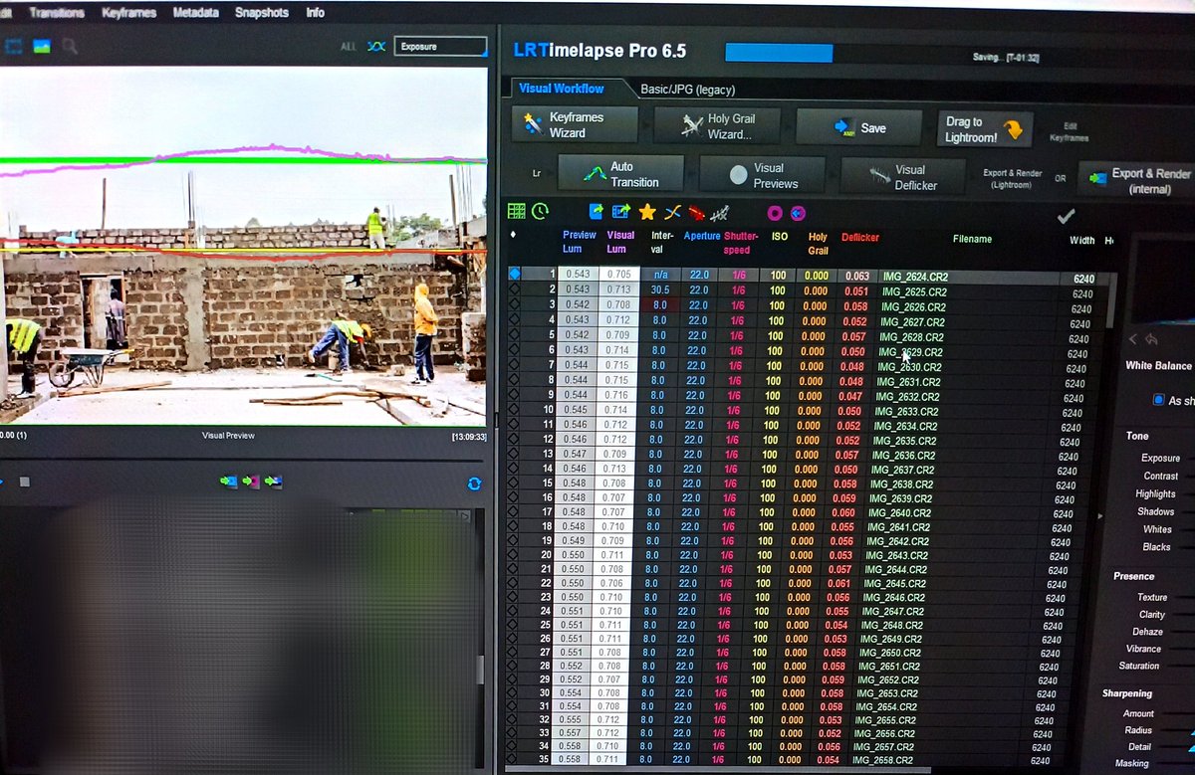The width and height of the screenshot is (1195, 775).
Task: Open the Info menu
Action: tap(315, 13)
